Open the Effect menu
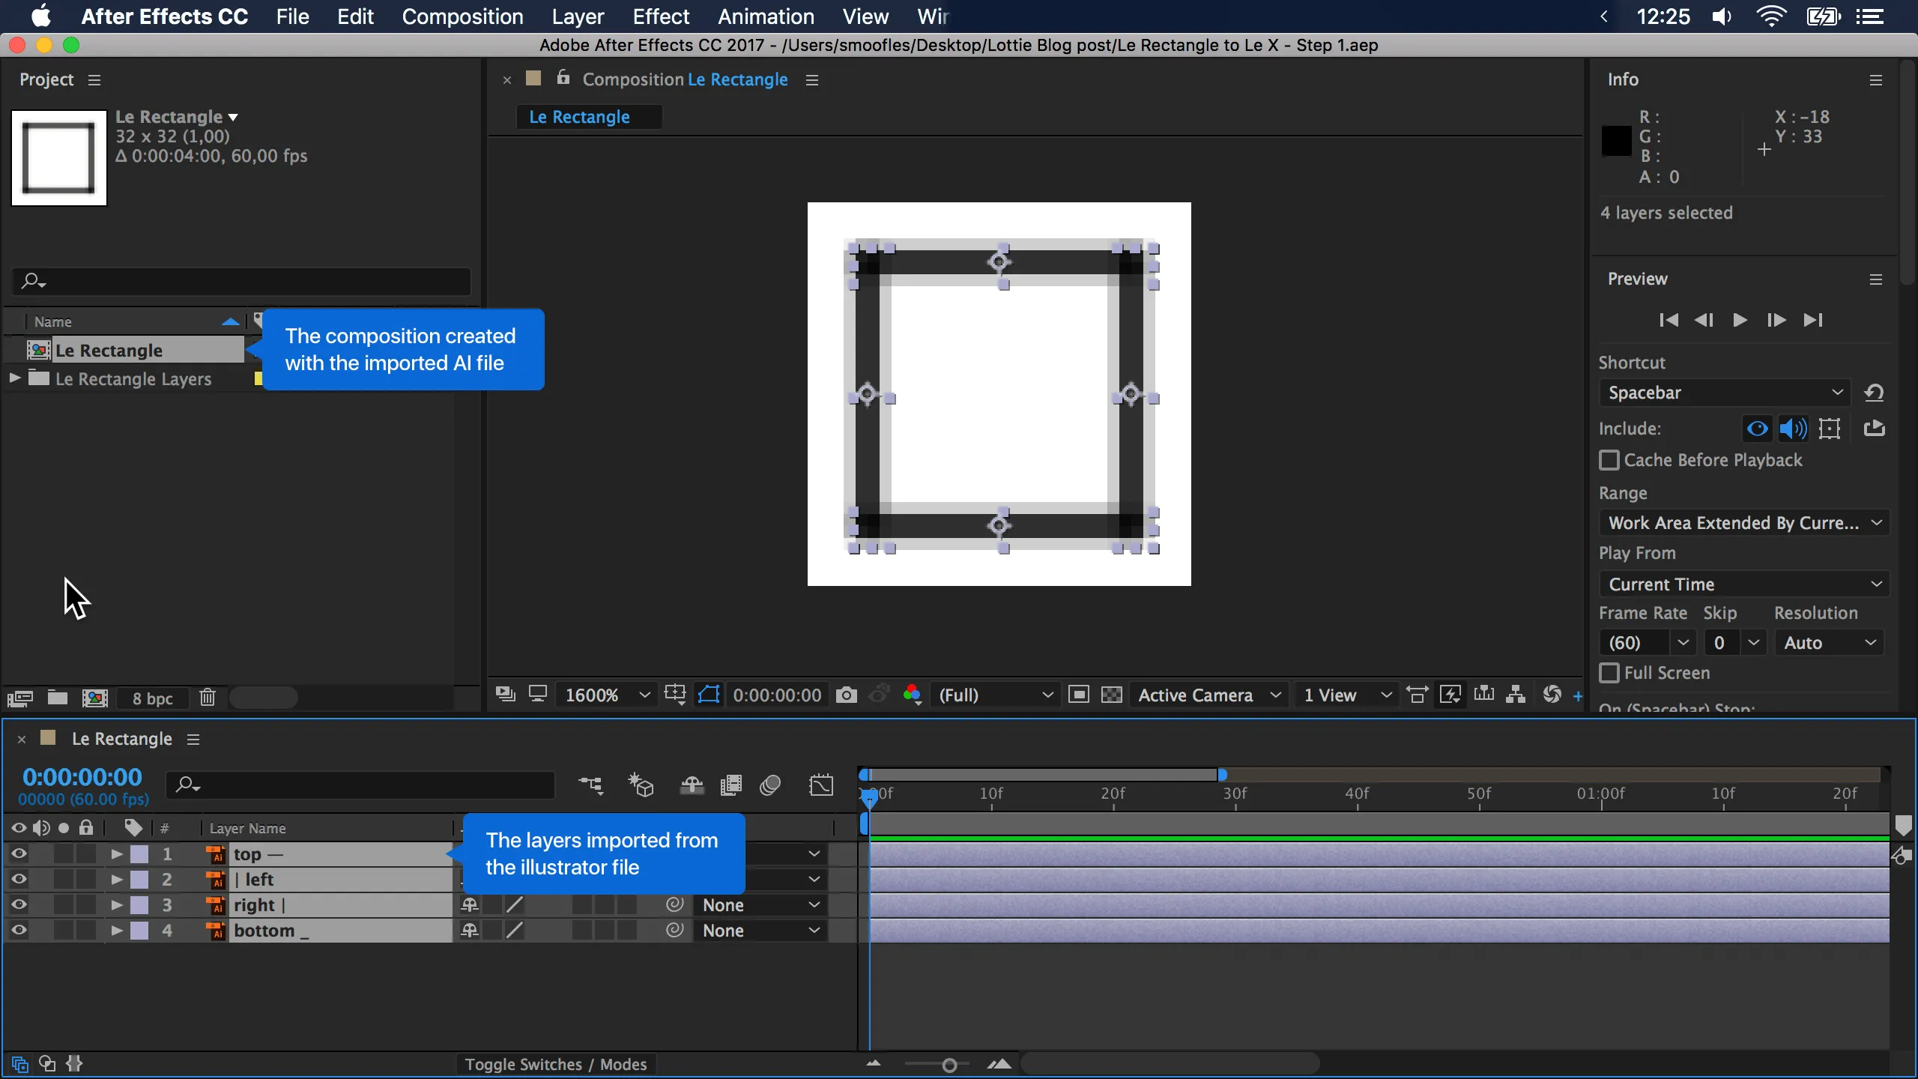This screenshot has height=1079, width=1918. (660, 16)
